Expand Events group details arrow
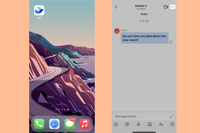The height and width of the screenshot is (133, 200). point(146,6)
